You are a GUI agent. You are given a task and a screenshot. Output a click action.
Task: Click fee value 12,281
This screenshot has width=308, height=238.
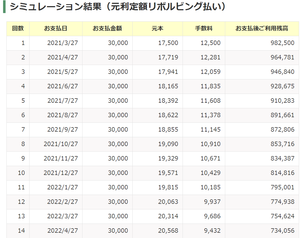click(210, 57)
